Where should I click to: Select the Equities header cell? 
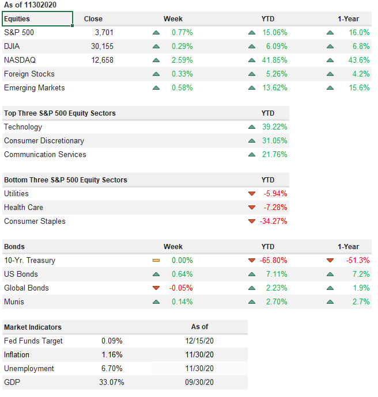tap(37, 19)
